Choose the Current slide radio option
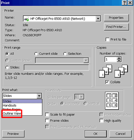 36,54
